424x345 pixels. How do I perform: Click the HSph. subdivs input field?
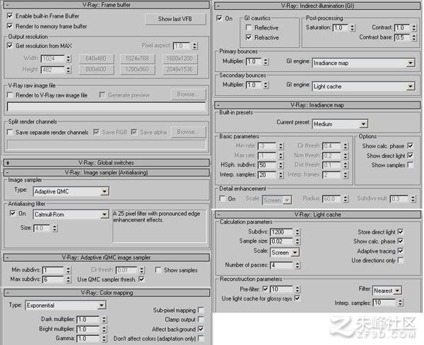[267, 165]
